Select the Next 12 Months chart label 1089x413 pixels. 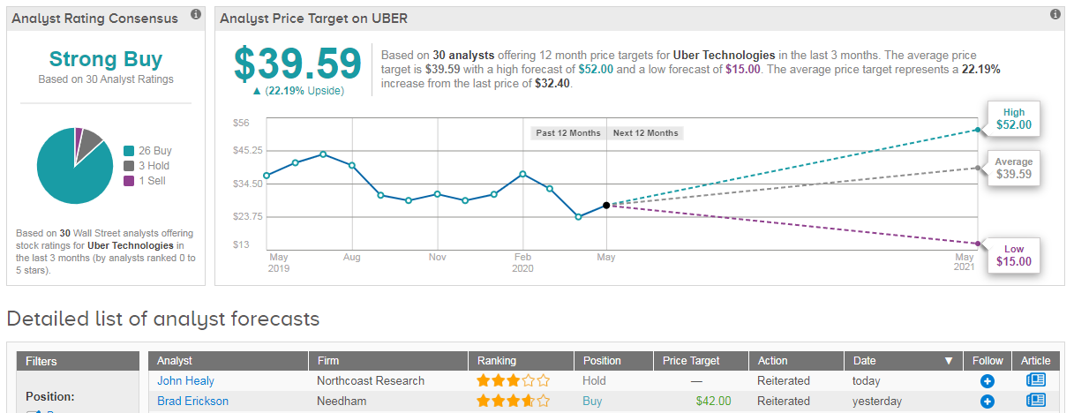coord(645,133)
